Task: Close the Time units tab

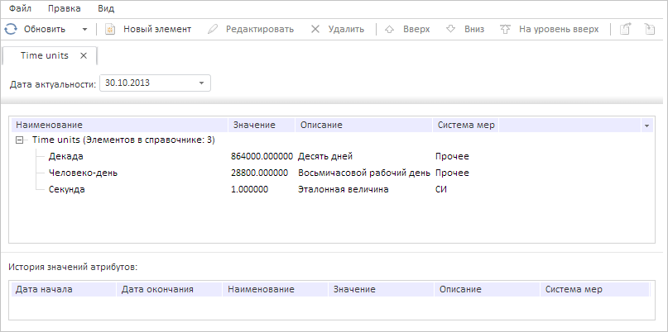Action: (x=84, y=56)
